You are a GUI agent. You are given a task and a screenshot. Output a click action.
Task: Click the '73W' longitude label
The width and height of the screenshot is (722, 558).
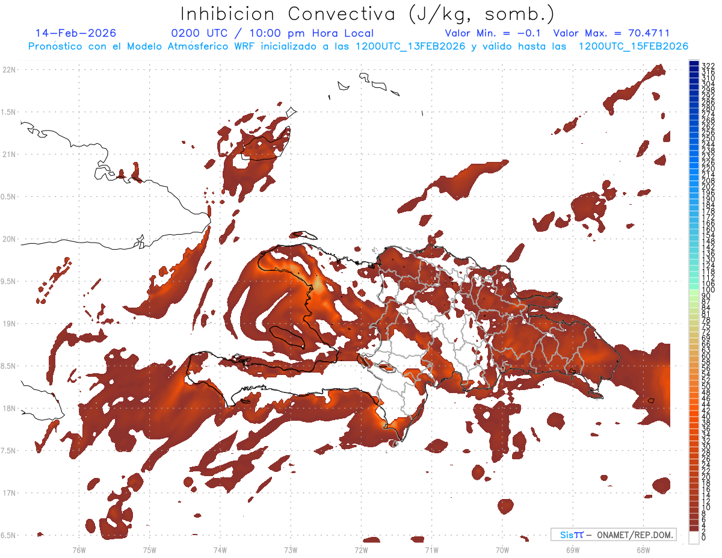[x=291, y=549]
